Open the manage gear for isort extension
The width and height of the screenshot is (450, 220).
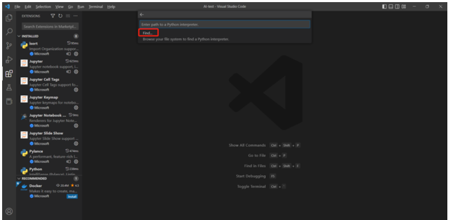click(x=76, y=53)
